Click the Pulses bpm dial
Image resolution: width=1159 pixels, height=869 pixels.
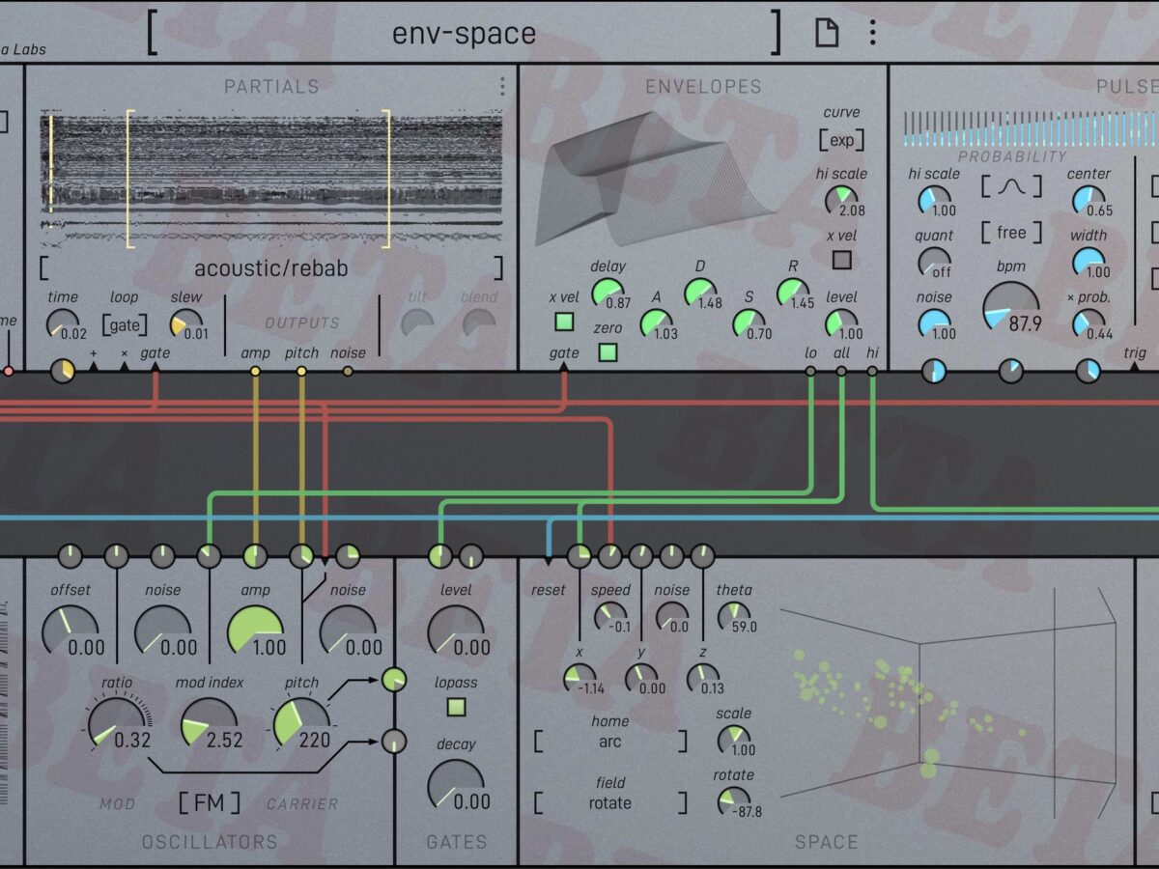(1011, 309)
